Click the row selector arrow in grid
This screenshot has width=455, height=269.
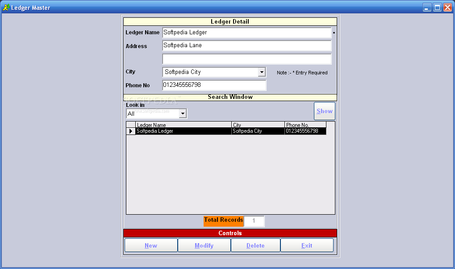131,131
